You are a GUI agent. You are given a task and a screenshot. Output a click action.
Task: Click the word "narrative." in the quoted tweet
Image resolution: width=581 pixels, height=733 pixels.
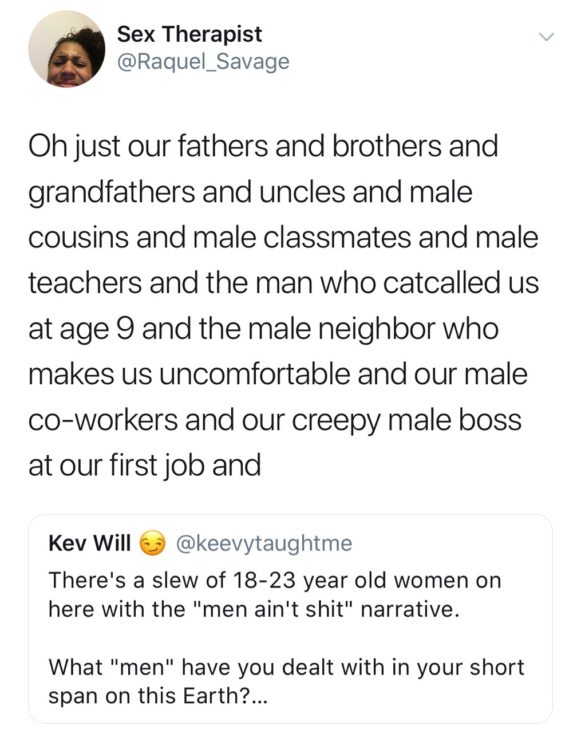[x=410, y=609]
